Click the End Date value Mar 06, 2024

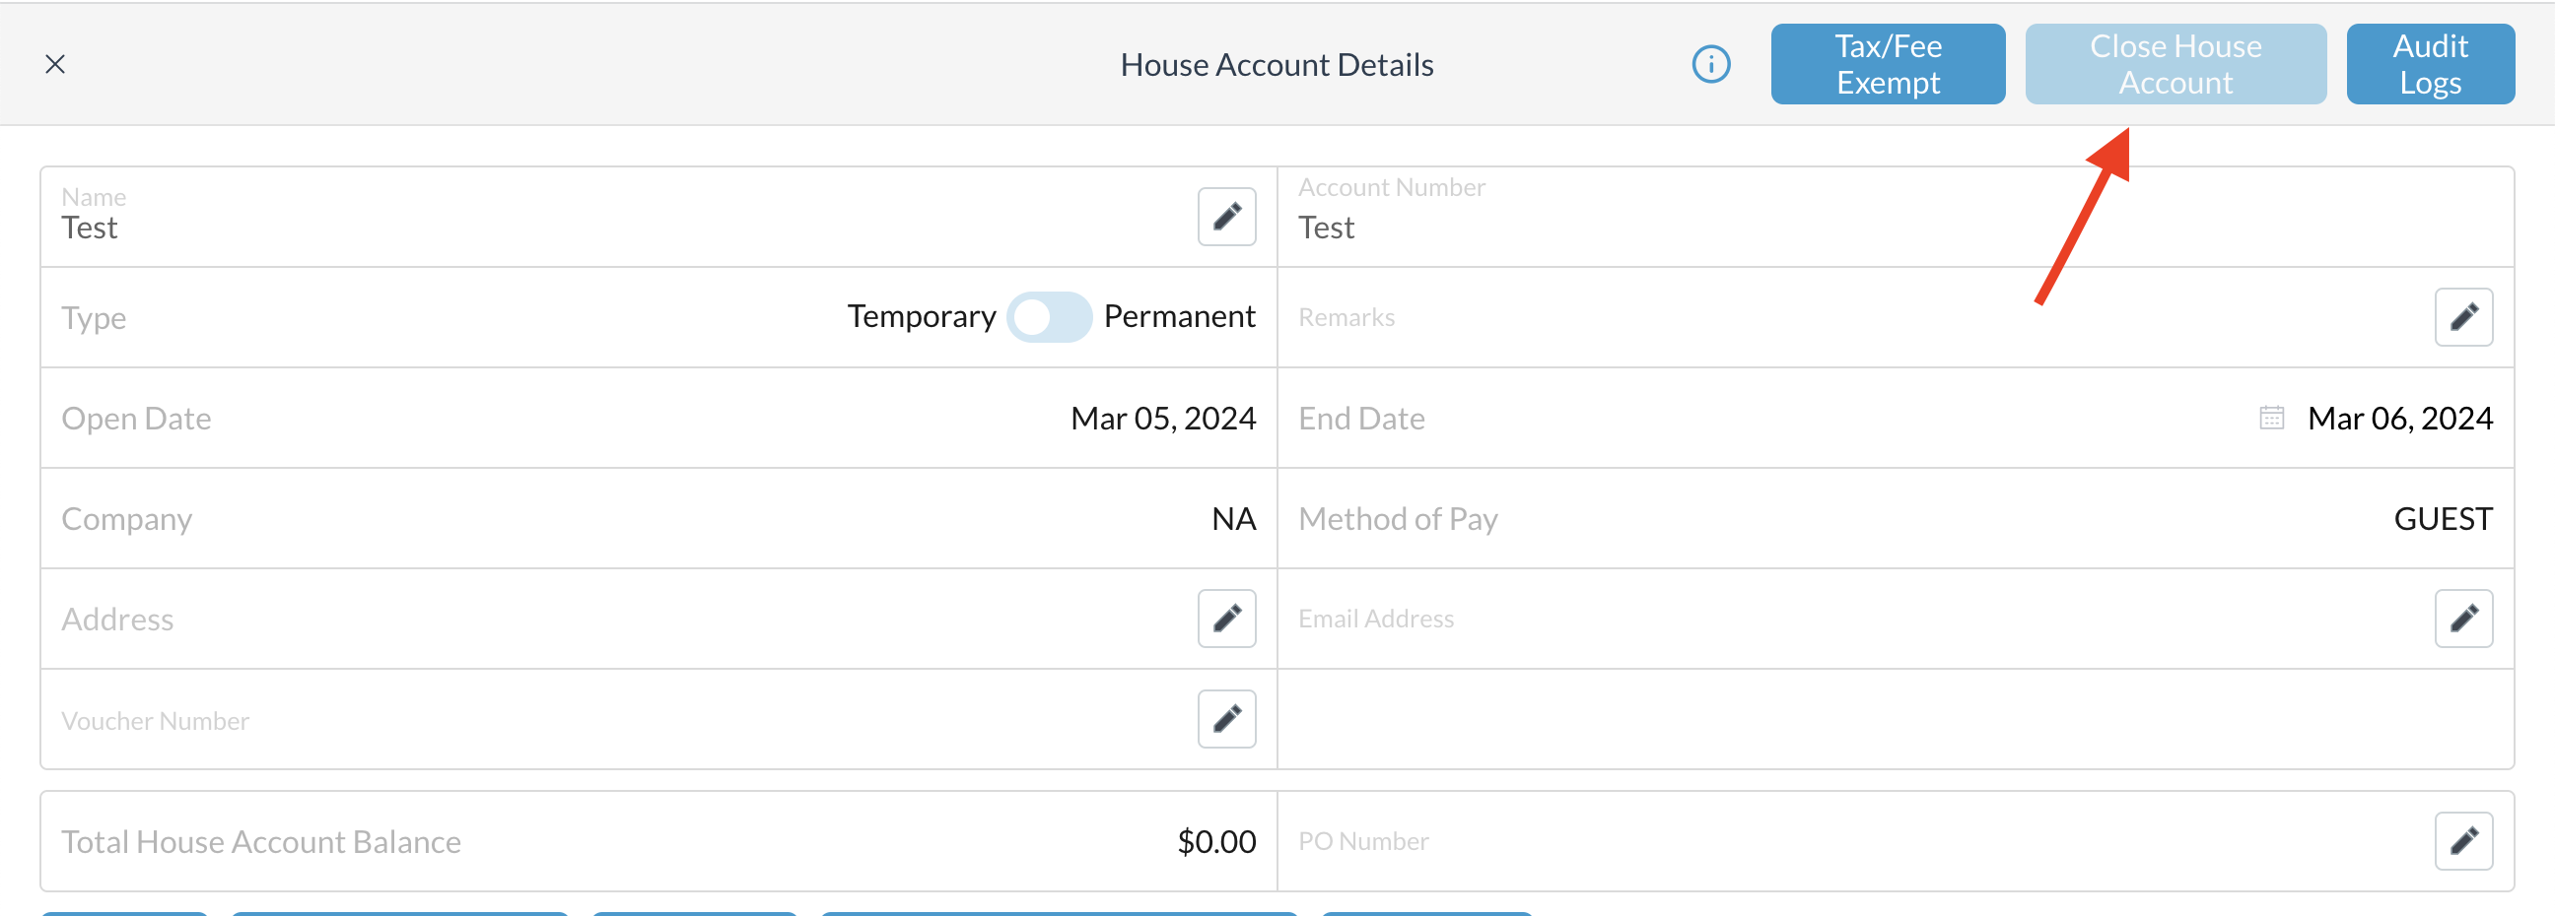[x=2399, y=419]
